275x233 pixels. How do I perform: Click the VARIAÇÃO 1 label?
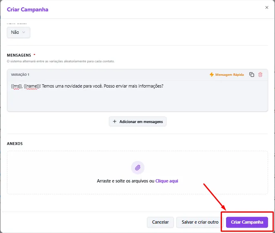pyautogui.click(x=20, y=75)
